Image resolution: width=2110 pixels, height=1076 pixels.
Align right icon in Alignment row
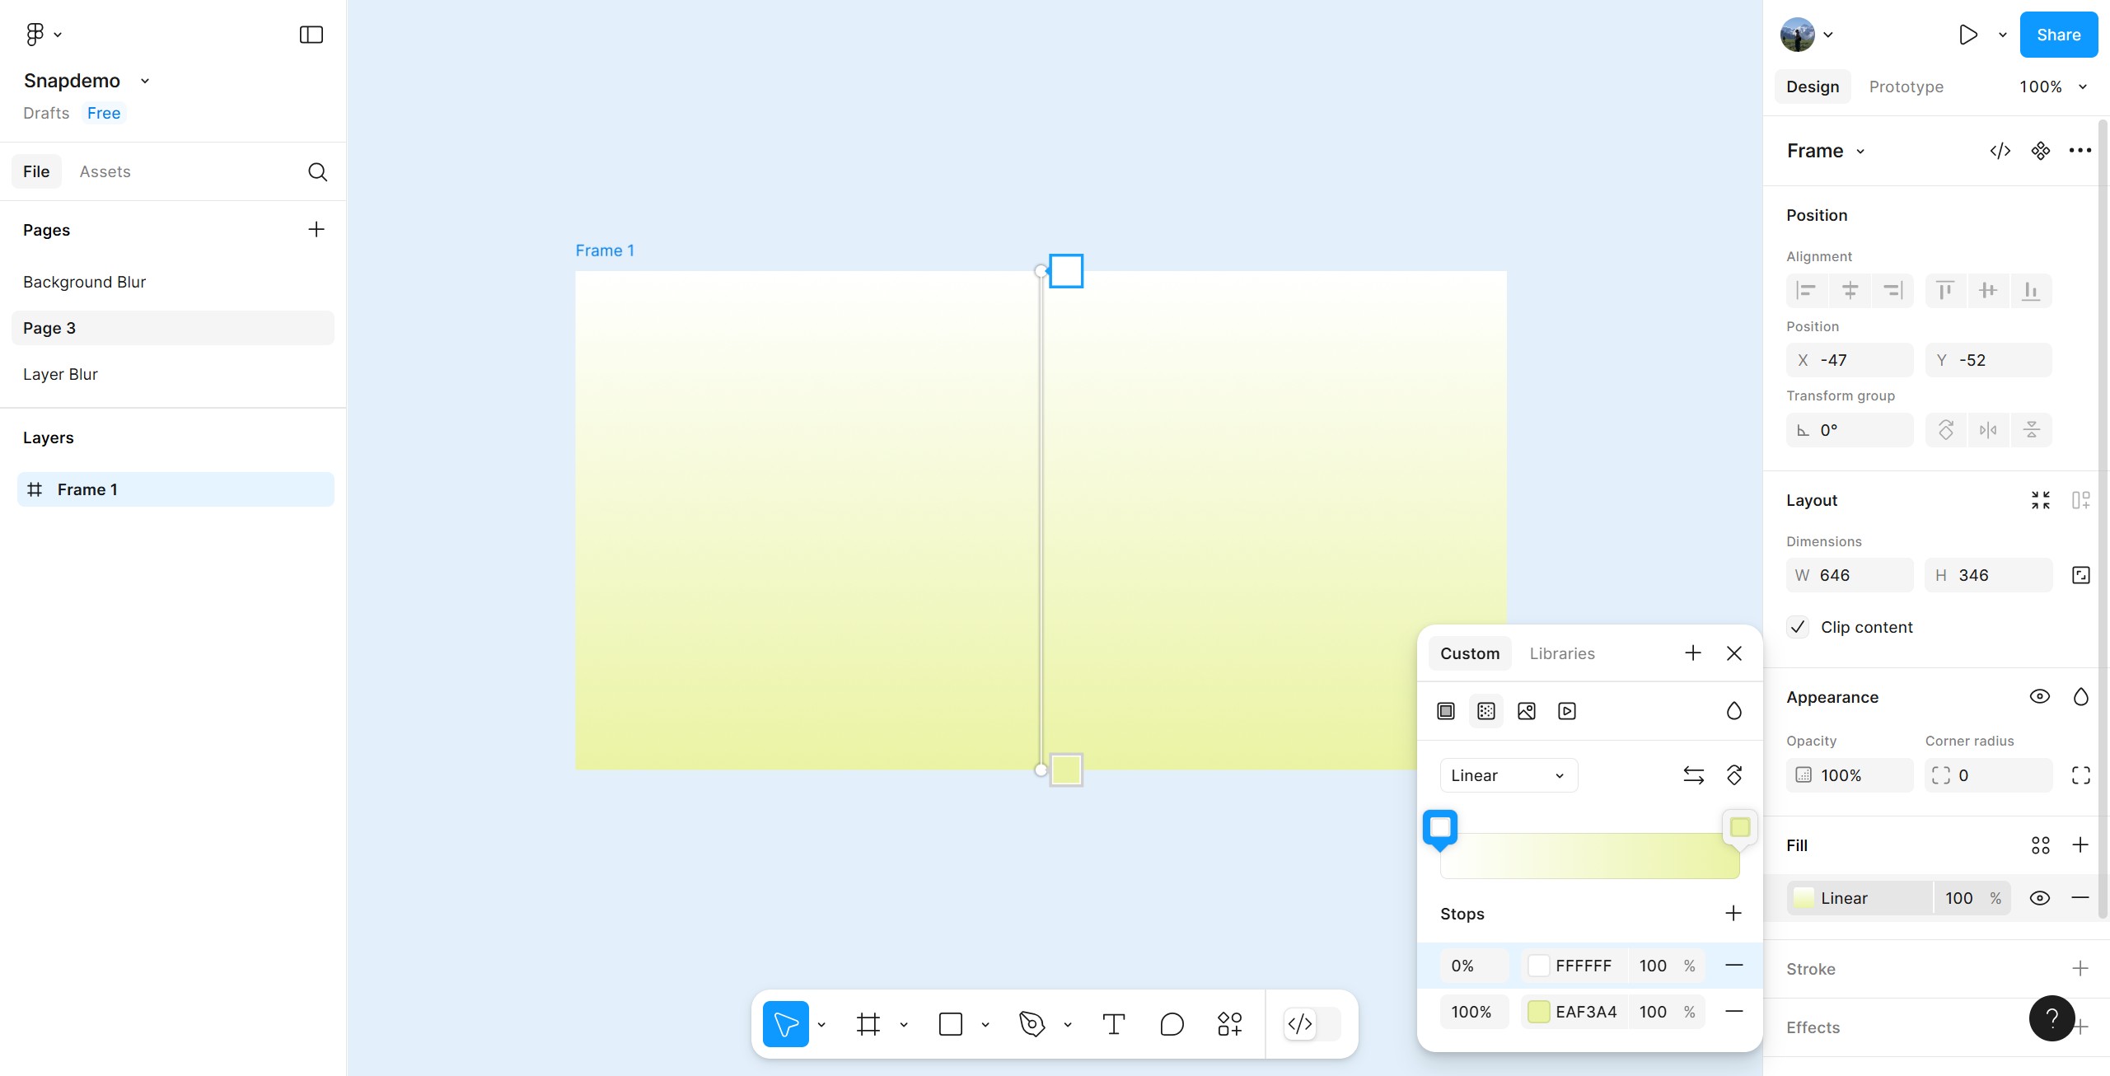(1893, 290)
